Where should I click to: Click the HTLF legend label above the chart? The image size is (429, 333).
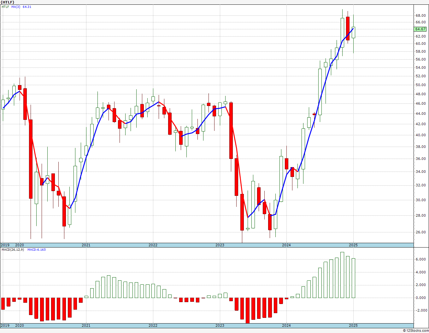[5, 7]
